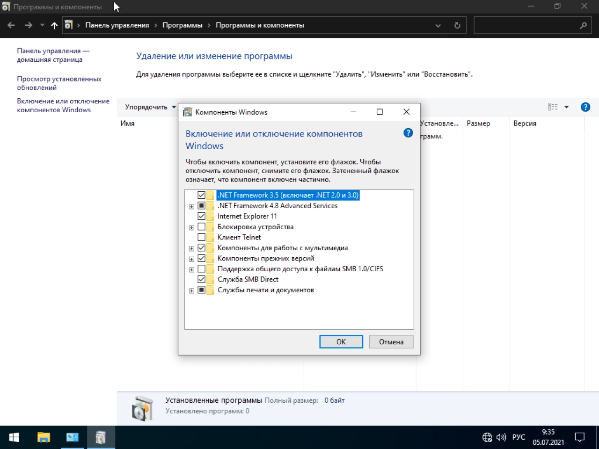Screen dimensions: 599x449
Task: Enable the 'Клиент Telnet' checkbox
Action: (x=201, y=237)
